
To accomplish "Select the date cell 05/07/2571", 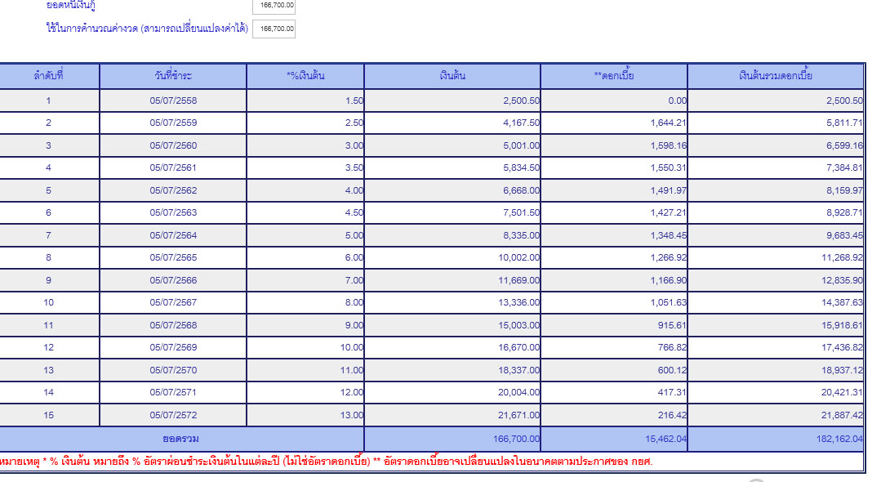I will pos(173,392).
